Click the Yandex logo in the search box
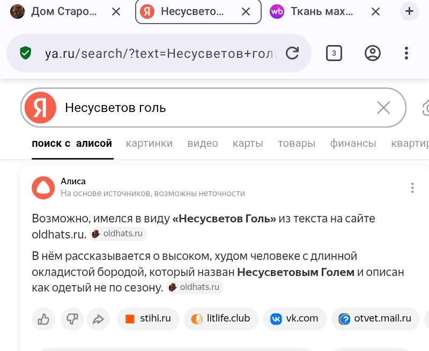Image resolution: width=429 pixels, height=351 pixels. coord(41,108)
